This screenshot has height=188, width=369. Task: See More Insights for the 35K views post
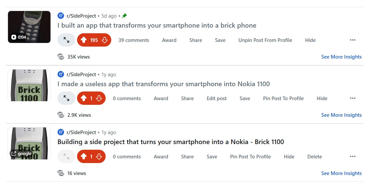[341, 57]
